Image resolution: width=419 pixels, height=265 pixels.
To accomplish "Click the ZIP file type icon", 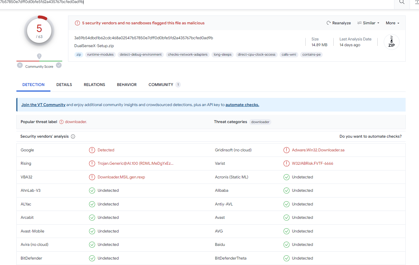I will (x=391, y=42).
